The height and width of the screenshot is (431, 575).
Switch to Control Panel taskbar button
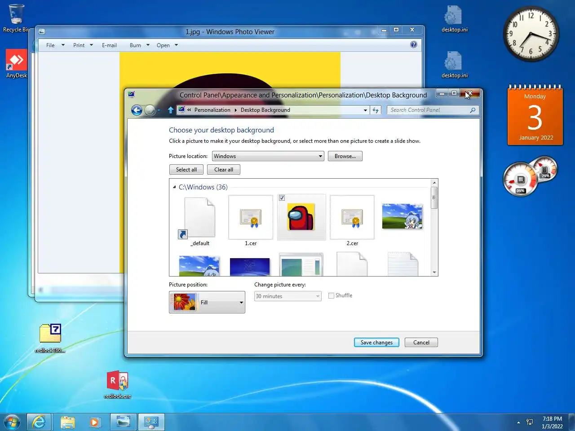151,422
